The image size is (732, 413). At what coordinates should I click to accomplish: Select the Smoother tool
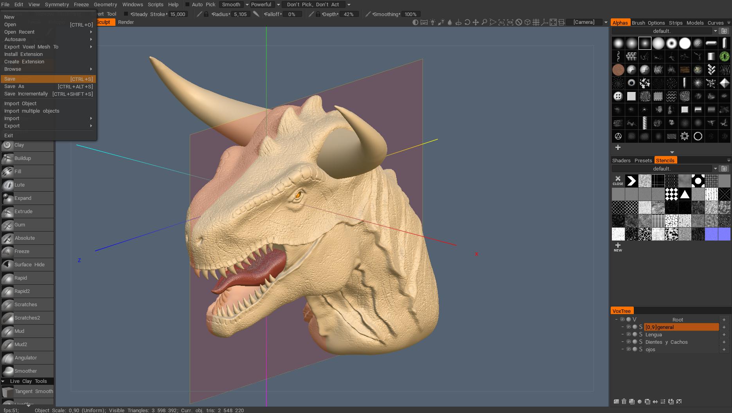27,371
